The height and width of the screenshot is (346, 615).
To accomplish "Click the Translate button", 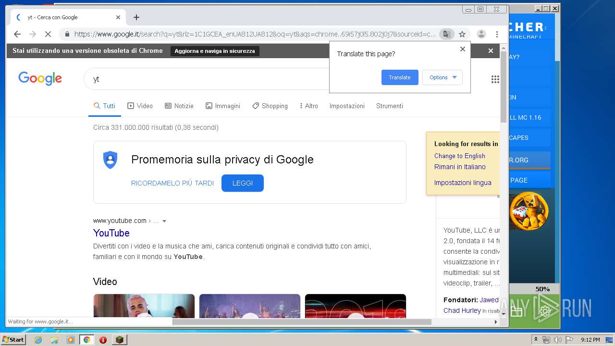I will click(x=400, y=77).
